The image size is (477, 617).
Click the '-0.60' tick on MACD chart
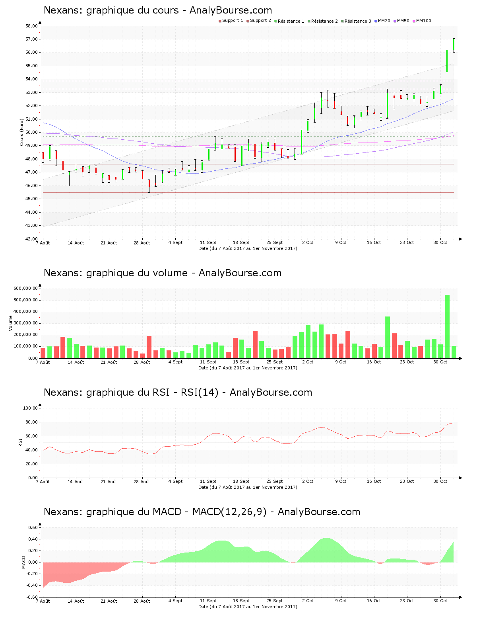[33, 597]
